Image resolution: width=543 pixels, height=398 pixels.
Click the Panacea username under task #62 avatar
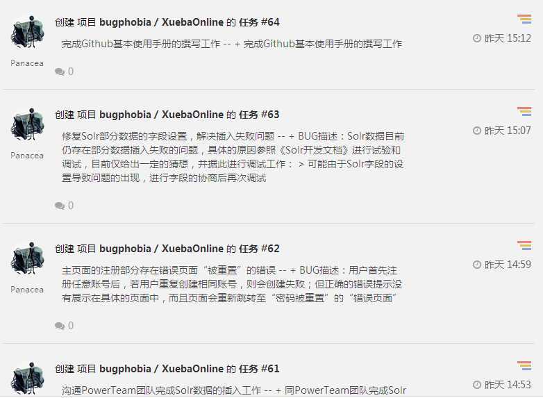[x=27, y=290]
